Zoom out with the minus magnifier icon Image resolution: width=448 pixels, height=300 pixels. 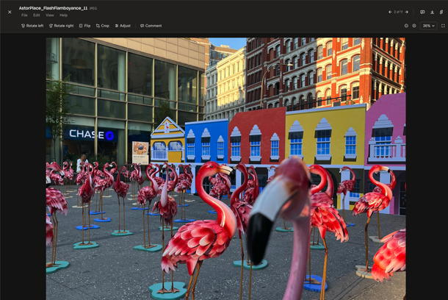[406, 26]
